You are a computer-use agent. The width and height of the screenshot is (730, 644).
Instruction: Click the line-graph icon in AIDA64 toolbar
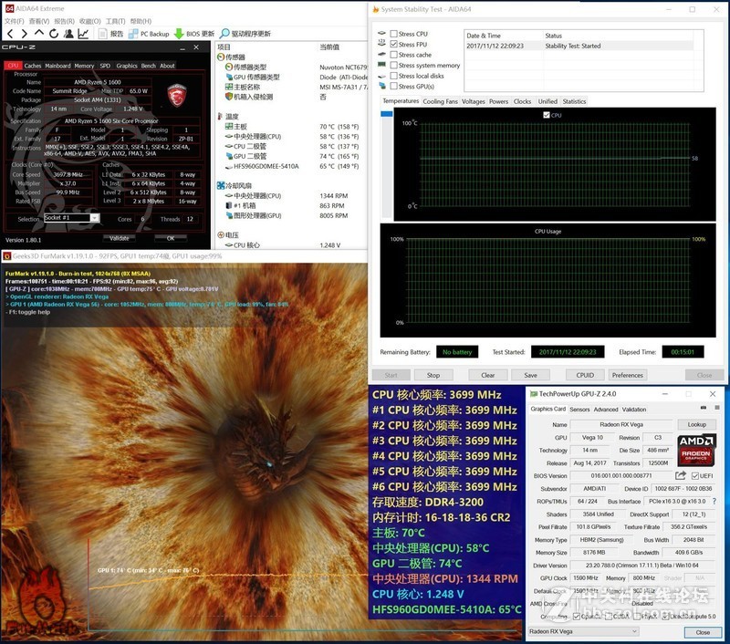point(83,33)
